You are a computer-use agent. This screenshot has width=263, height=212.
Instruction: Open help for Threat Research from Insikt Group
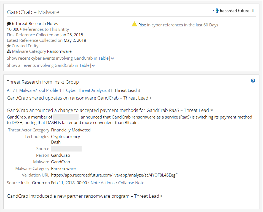pos(253,81)
